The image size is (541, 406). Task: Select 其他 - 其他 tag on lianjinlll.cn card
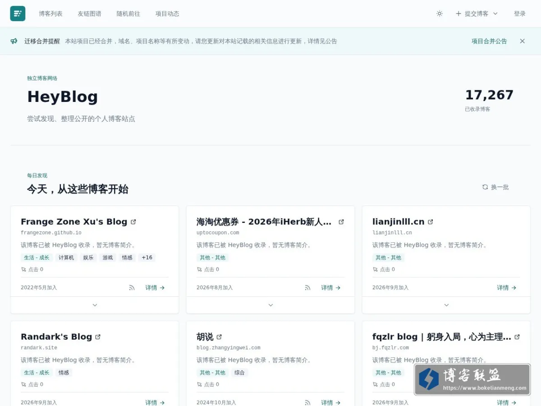click(x=388, y=258)
